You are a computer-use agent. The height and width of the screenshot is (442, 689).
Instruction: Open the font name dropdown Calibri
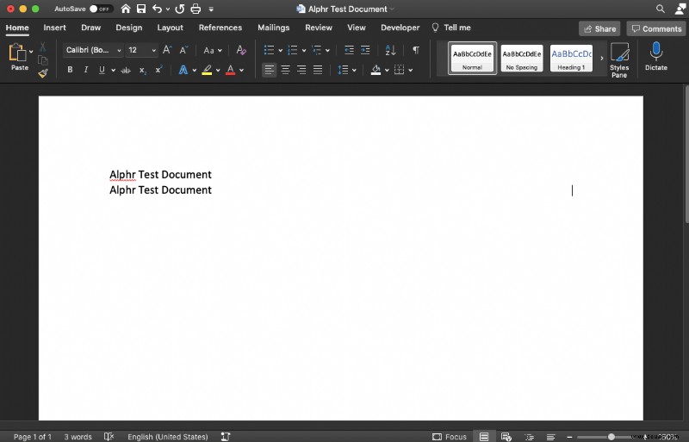93,50
